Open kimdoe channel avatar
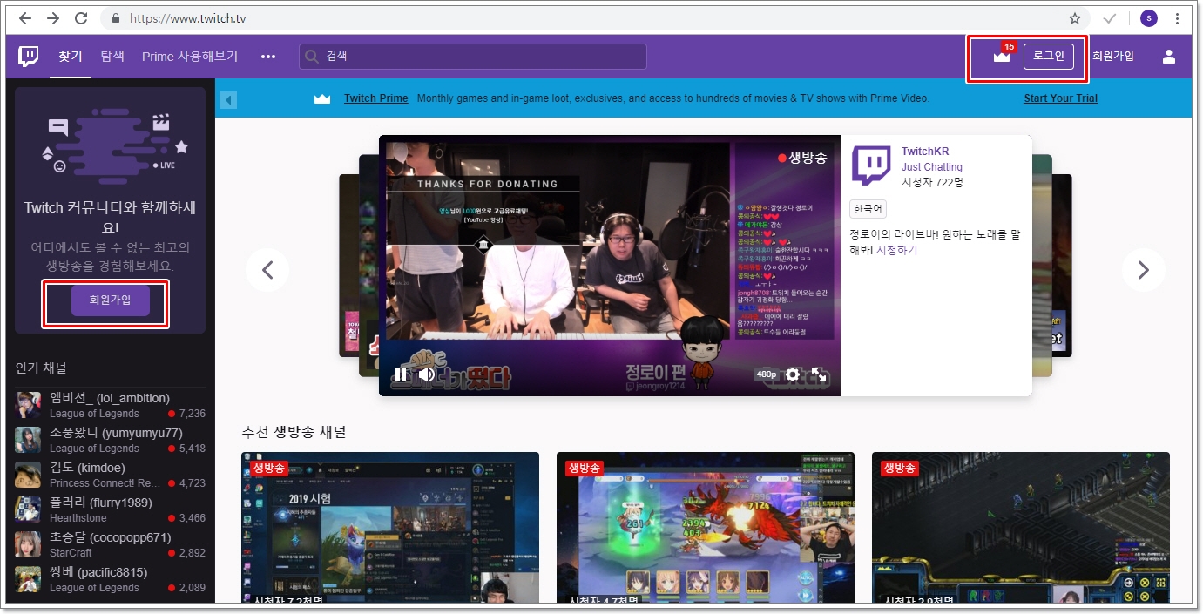Viewport: 1203px width, 614px height. tap(28, 475)
